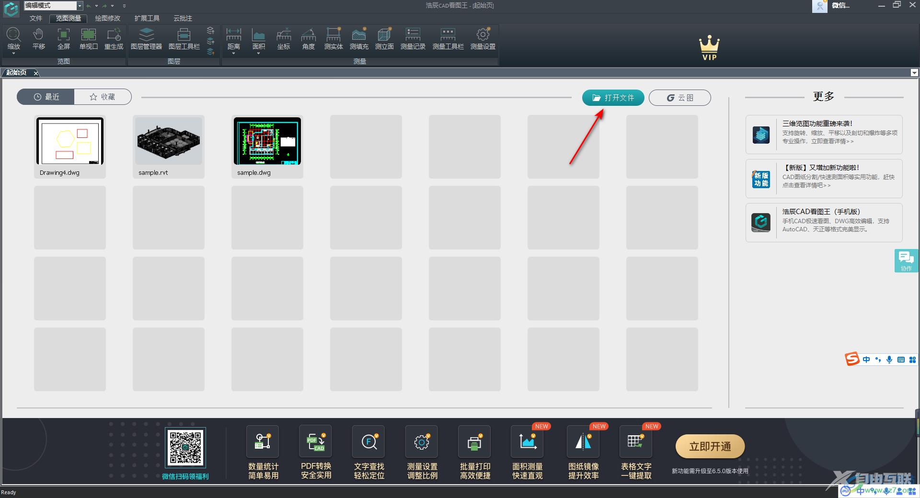Switch to the 绘图修改 ribbon tab
This screenshot has width=920, height=498.
tap(108, 18)
